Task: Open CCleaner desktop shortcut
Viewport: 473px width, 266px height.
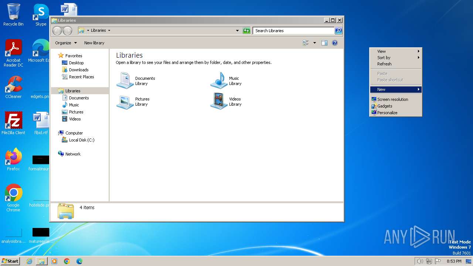Action: point(13,87)
